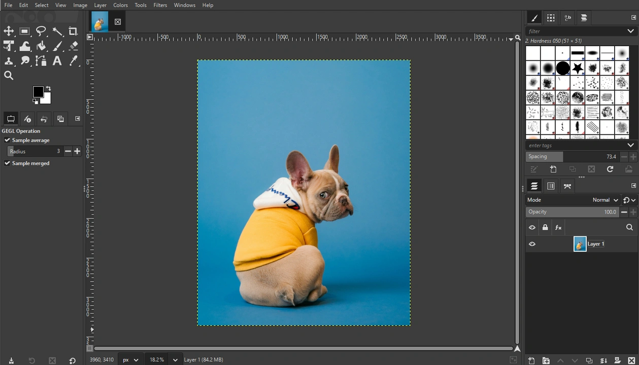Screen dimensions: 639x365
Task: Open the zoom percentage dropdown
Action: click(x=175, y=359)
